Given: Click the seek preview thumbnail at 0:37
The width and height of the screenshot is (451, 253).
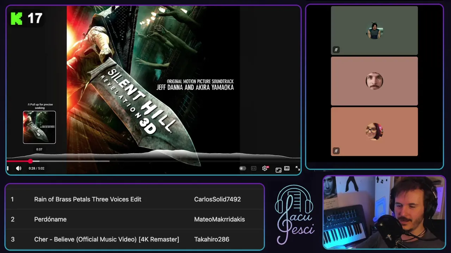Looking at the screenshot, I should point(39,127).
